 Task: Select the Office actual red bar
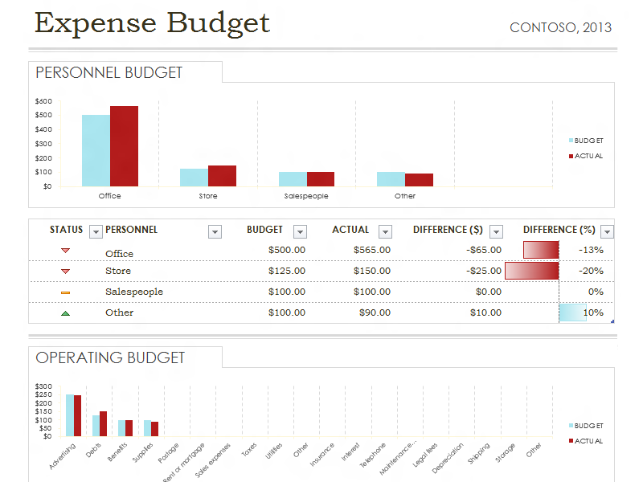point(125,146)
